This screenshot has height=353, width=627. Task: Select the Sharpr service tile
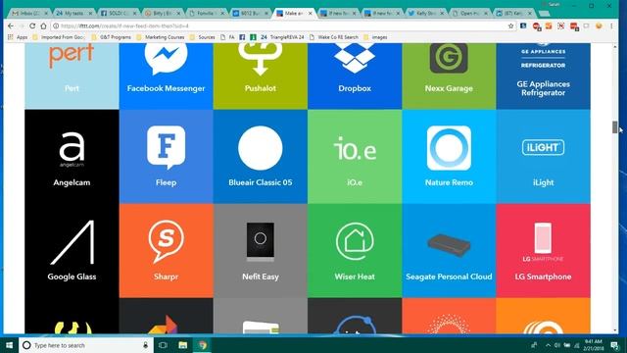(166, 251)
